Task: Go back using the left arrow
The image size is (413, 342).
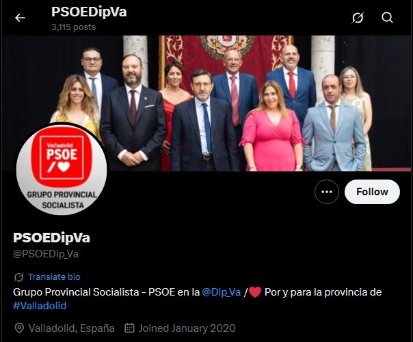Action: (20, 18)
